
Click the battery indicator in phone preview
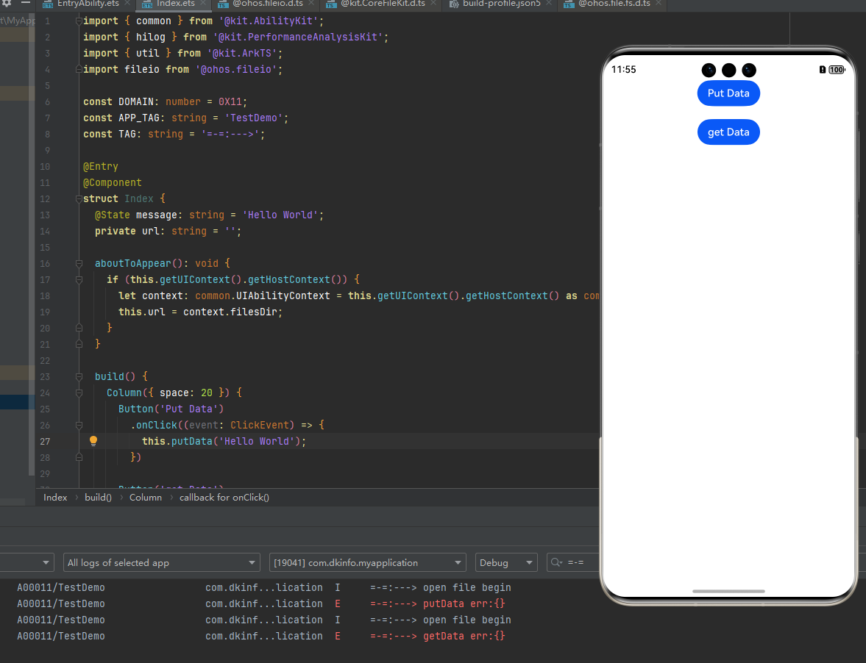coord(837,70)
